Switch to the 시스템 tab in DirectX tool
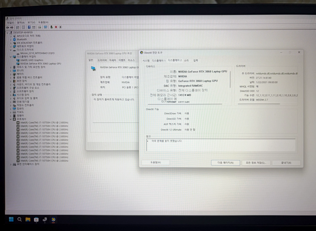Screen dimensions: 316x231 click(x=146, y=61)
